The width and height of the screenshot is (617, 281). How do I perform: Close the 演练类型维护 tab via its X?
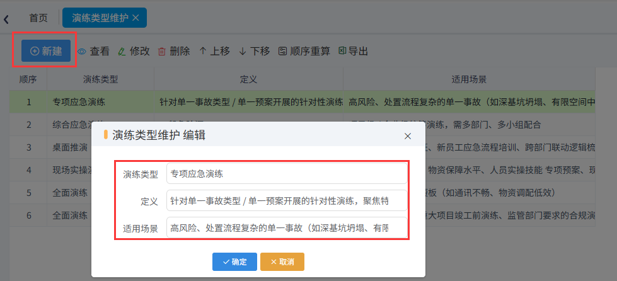136,18
